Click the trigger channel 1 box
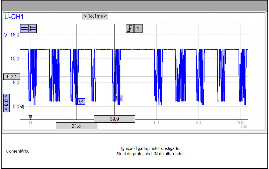Viewport: 269px width, 169px height. click(138, 29)
